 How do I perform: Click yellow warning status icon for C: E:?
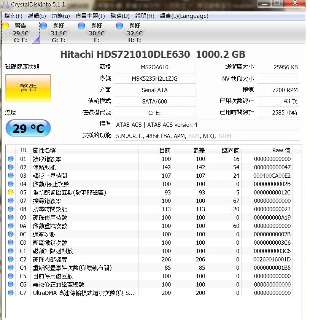[5, 26]
